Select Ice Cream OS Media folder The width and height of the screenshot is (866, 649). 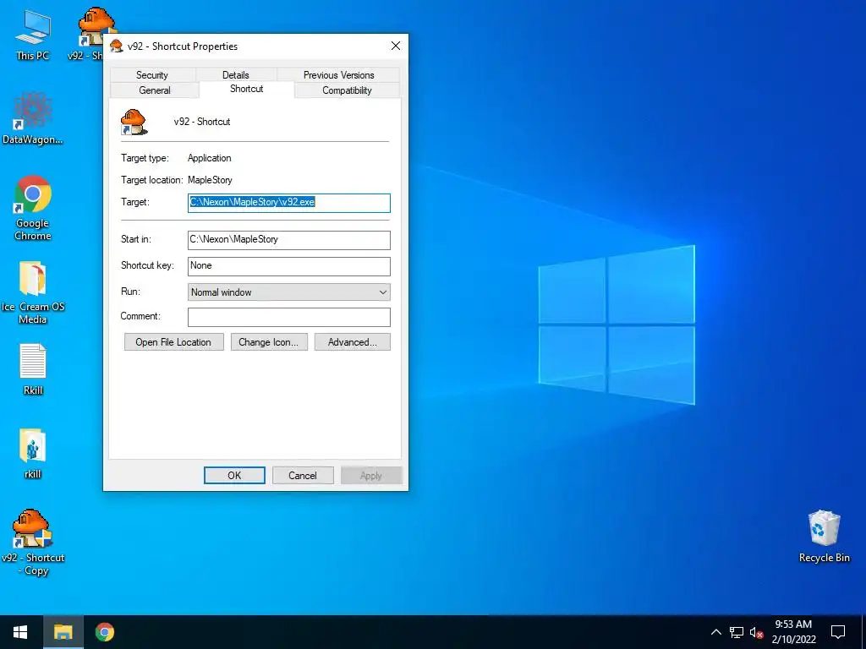click(x=33, y=293)
